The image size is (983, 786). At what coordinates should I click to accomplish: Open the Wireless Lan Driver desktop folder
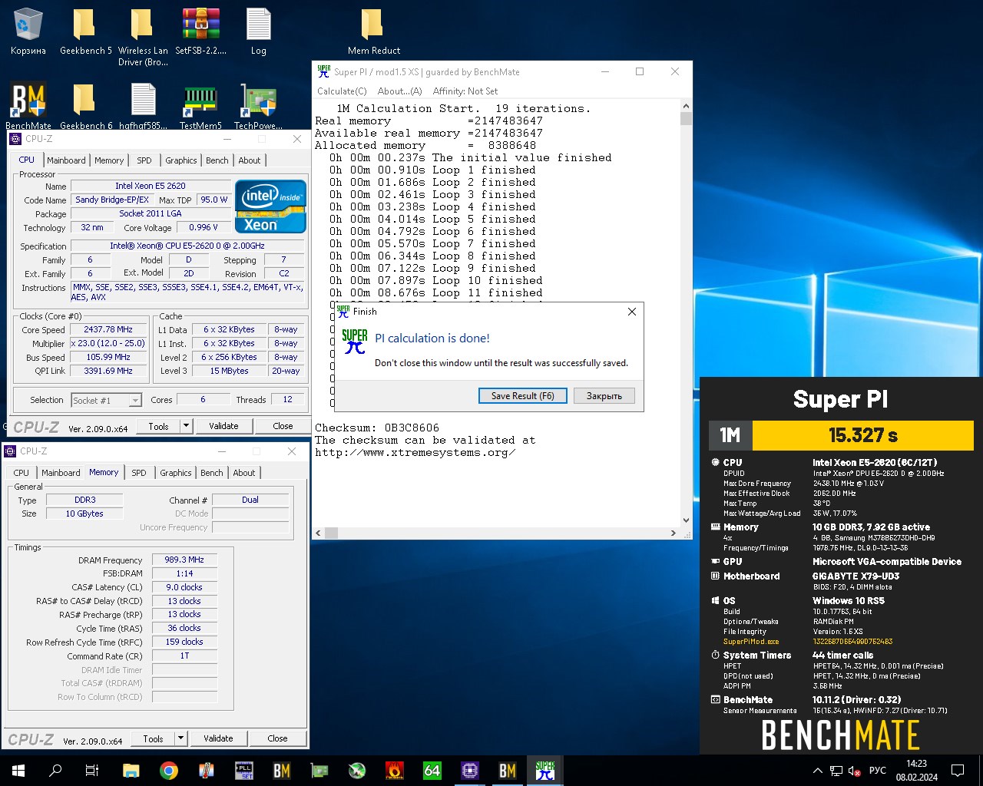point(143,38)
